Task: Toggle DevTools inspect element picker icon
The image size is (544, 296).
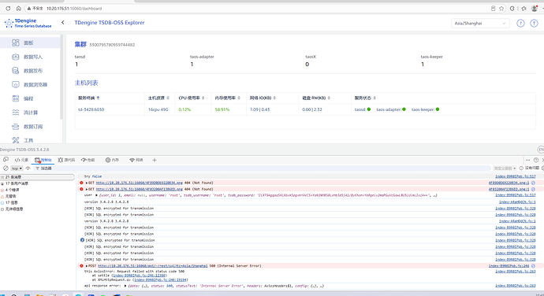Action: click(6, 160)
